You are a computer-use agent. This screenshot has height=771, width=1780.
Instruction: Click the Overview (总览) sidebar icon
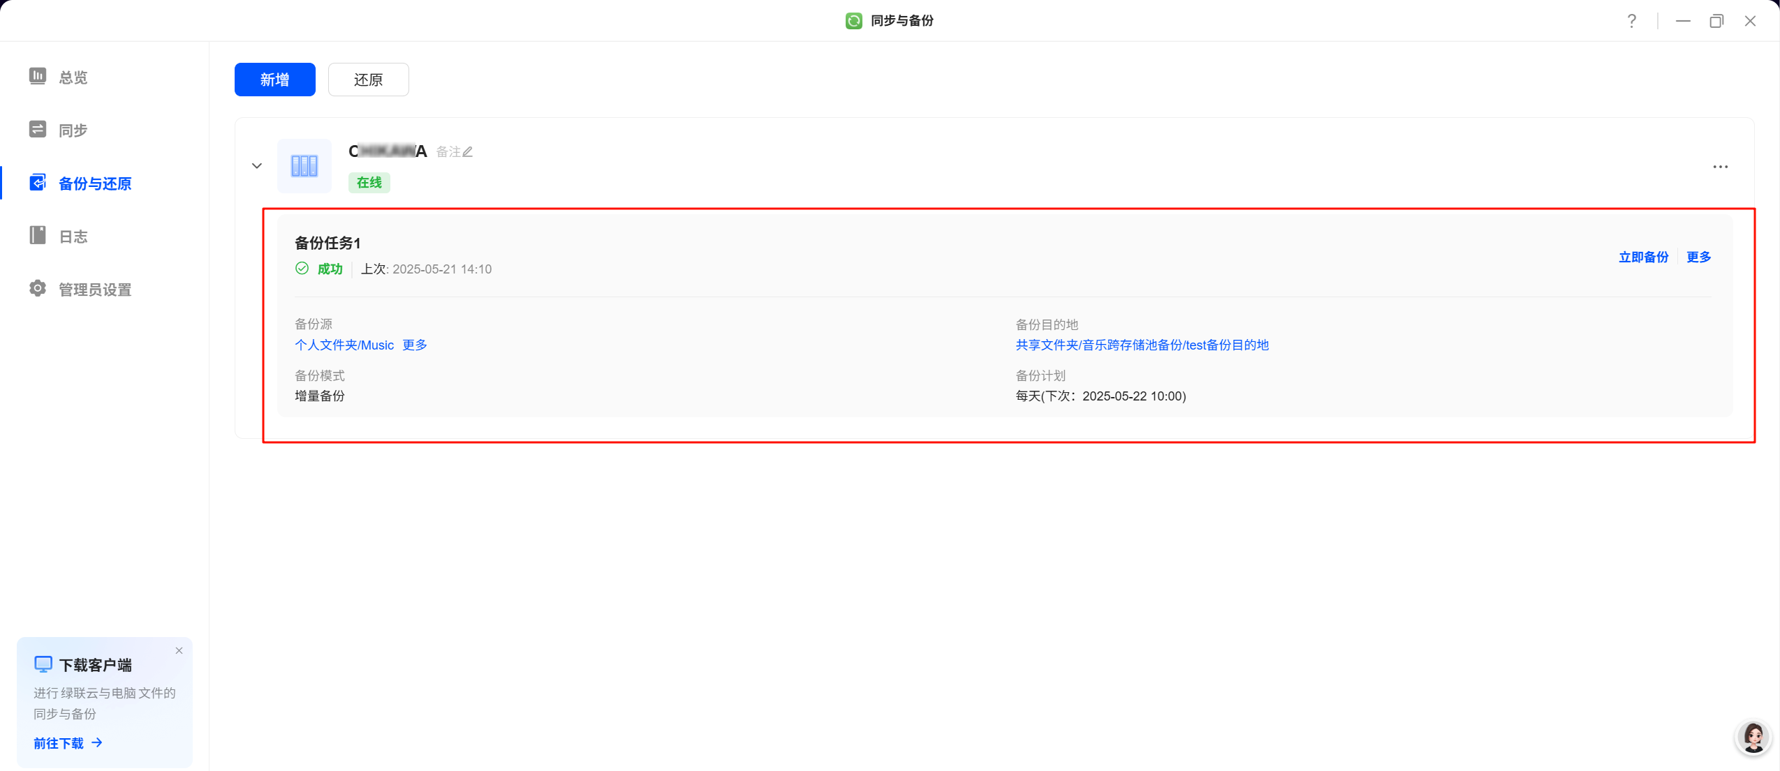coord(38,76)
